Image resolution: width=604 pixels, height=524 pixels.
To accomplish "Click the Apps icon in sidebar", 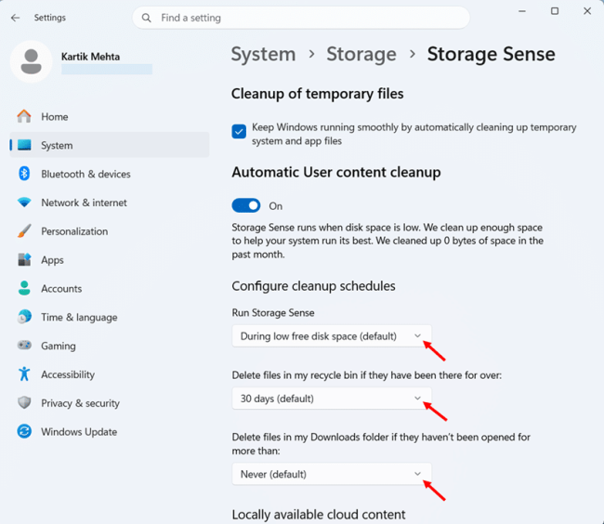I will pyautogui.click(x=24, y=259).
